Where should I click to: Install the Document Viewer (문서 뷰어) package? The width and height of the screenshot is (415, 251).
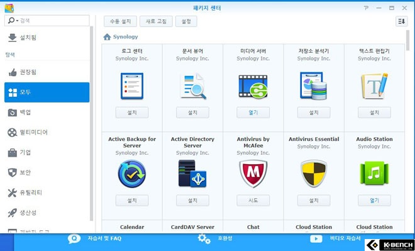(x=192, y=113)
